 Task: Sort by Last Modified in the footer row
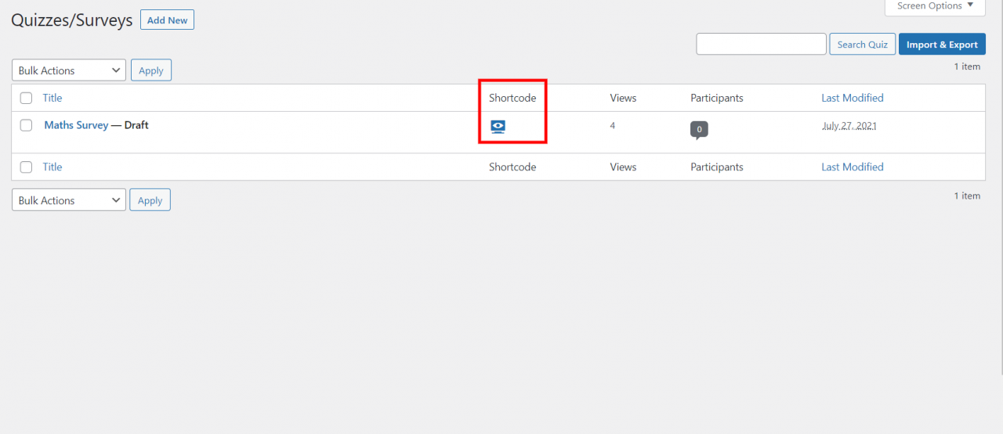point(853,167)
